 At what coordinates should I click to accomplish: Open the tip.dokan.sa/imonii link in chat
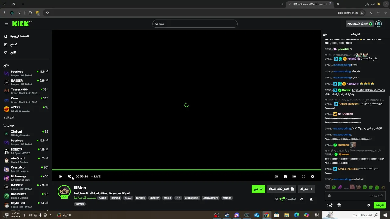368,90
